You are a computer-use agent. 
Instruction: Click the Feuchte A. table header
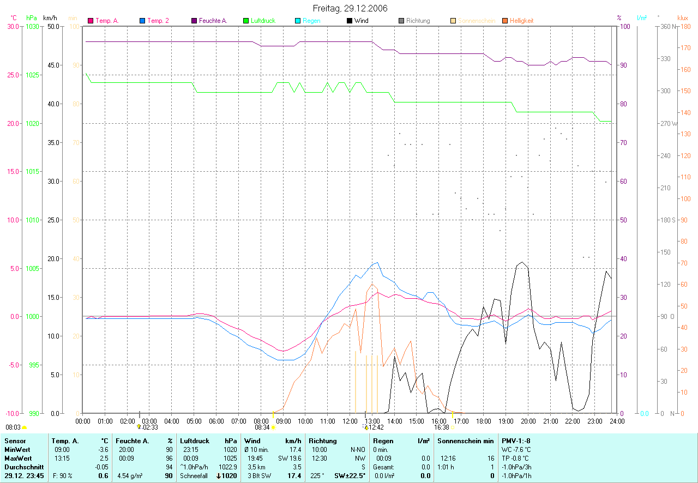coord(133,440)
